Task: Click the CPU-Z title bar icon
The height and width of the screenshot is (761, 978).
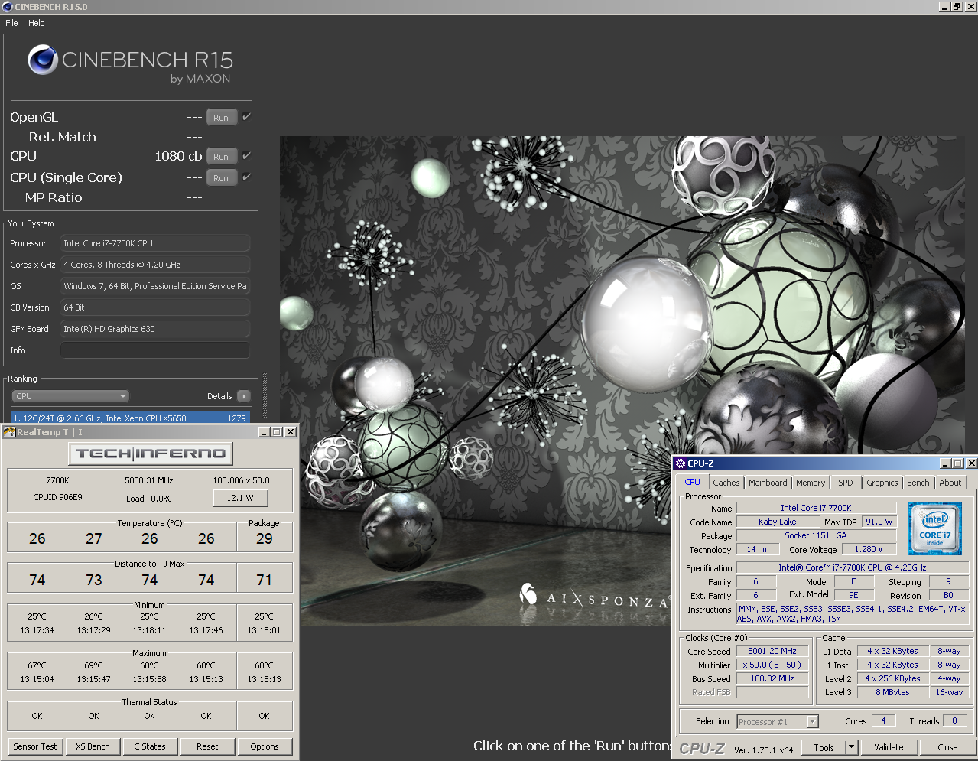Action: [x=681, y=463]
